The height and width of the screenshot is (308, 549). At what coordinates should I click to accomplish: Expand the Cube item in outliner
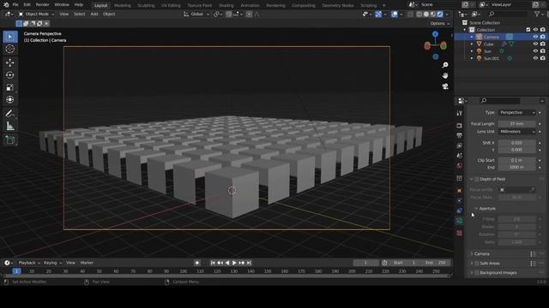(x=472, y=44)
